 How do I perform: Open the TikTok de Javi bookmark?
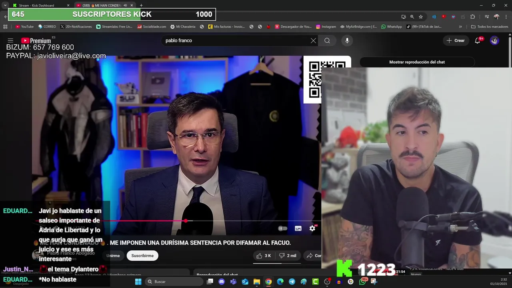[x=424, y=26]
